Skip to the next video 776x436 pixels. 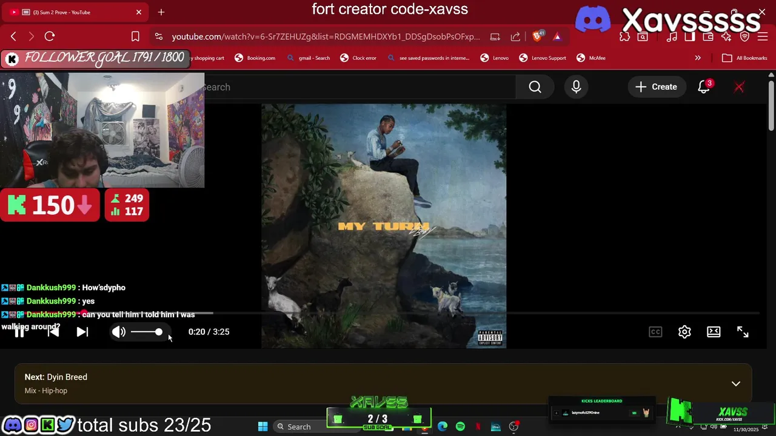click(82, 332)
